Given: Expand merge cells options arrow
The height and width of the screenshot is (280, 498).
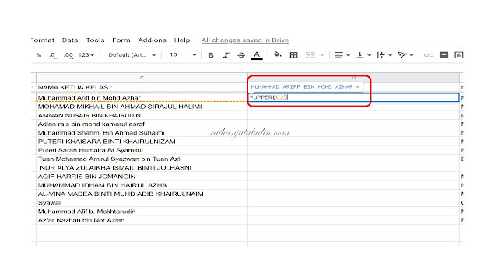Looking at the screenshot, I should 322,55.
